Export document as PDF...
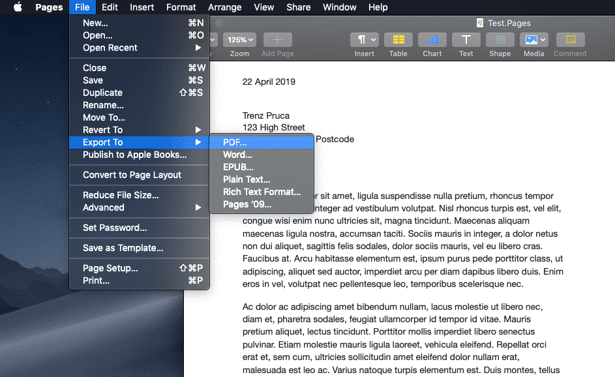615x377 pixels. 262,142
